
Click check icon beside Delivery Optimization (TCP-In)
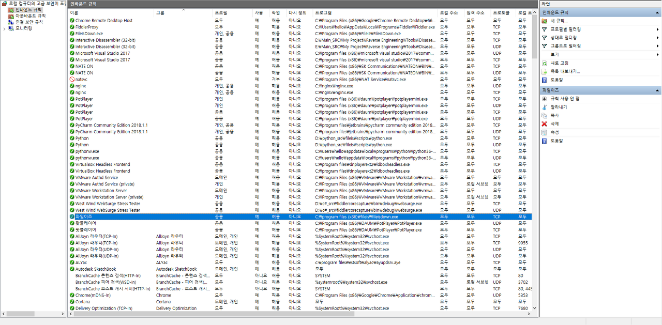coord(72,308)
